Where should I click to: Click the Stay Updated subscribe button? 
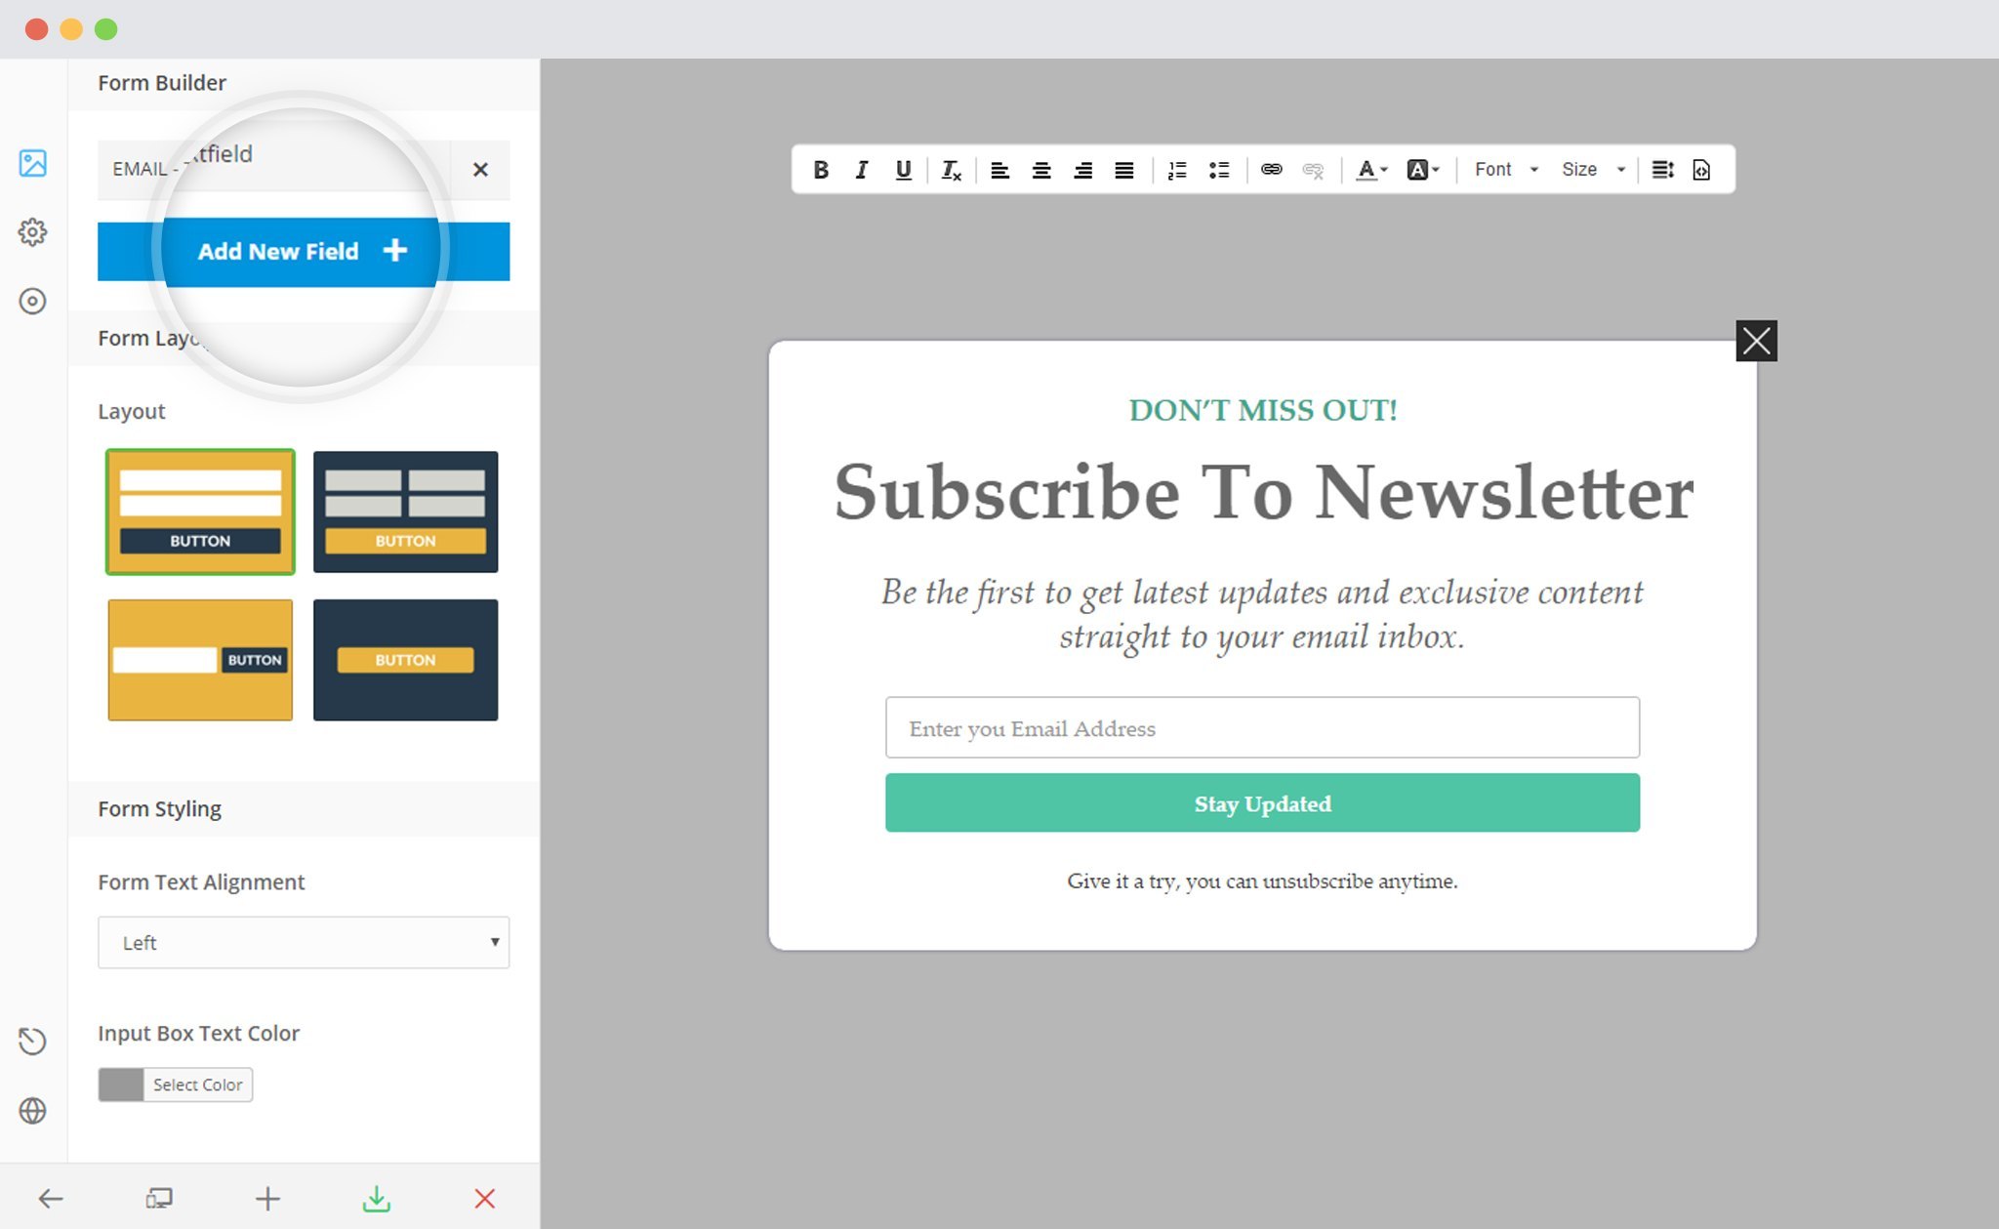[1262, 803]
